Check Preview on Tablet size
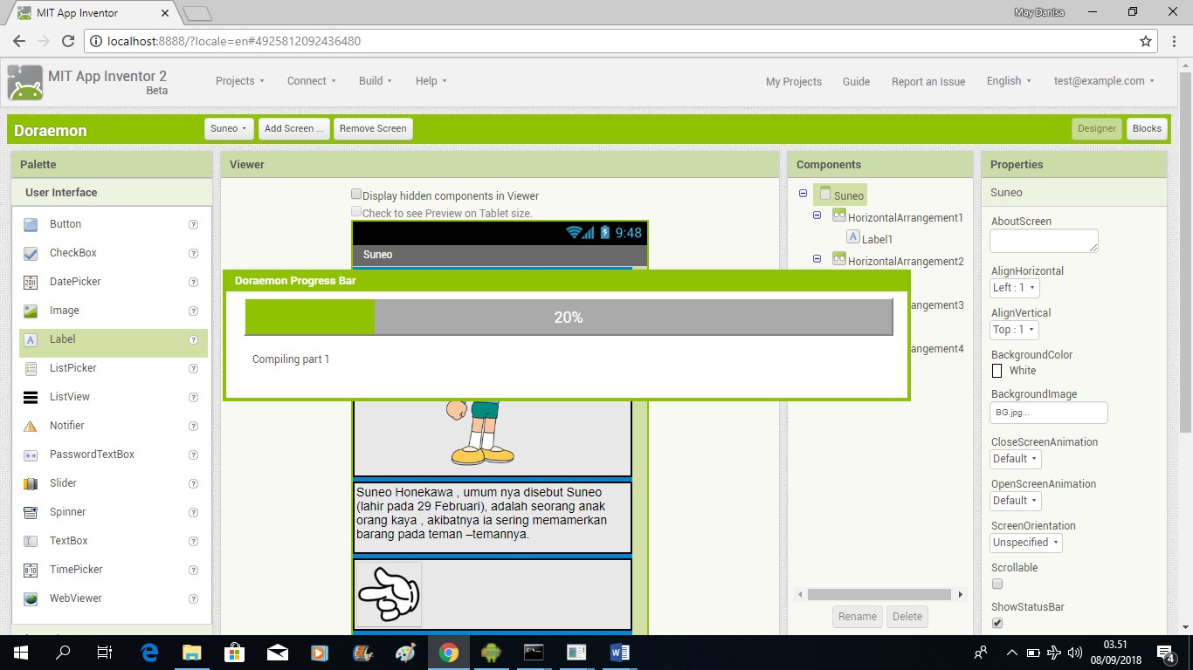Screen dimensions: 1193x670 tap(356, 211)
